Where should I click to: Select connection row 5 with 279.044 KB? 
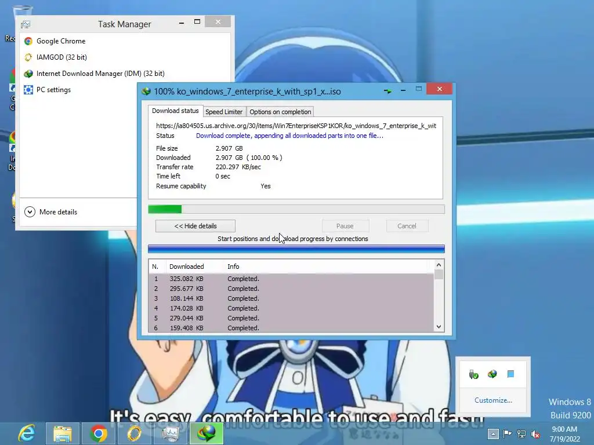pos(291,318)
